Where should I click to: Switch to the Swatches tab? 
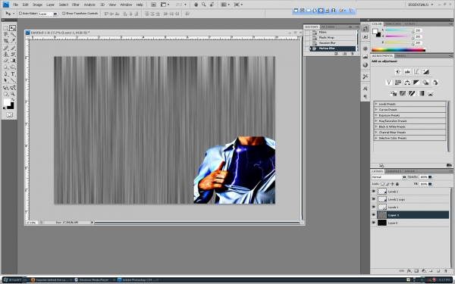point(393,23)
